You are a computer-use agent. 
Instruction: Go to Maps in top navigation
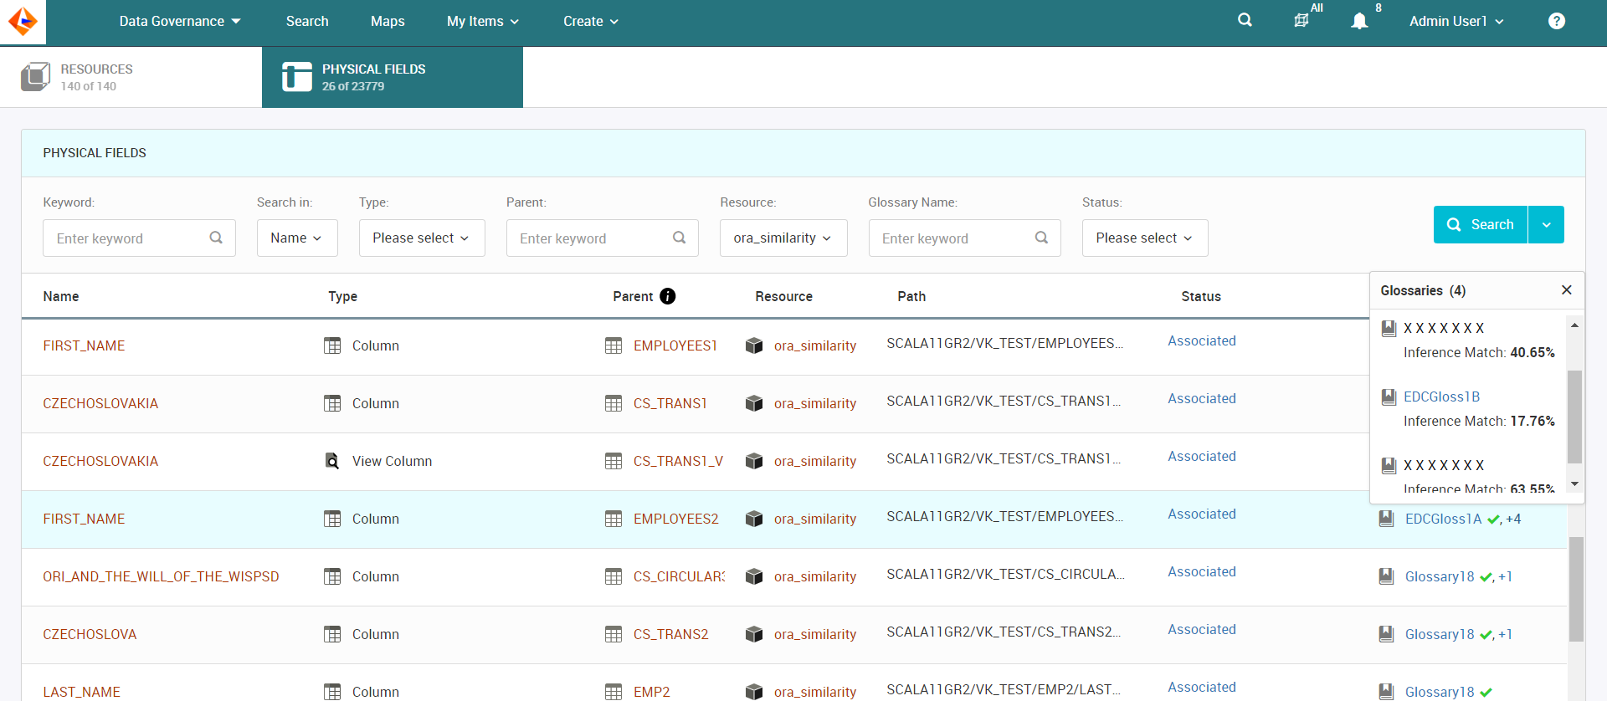[x=388, y=22]
